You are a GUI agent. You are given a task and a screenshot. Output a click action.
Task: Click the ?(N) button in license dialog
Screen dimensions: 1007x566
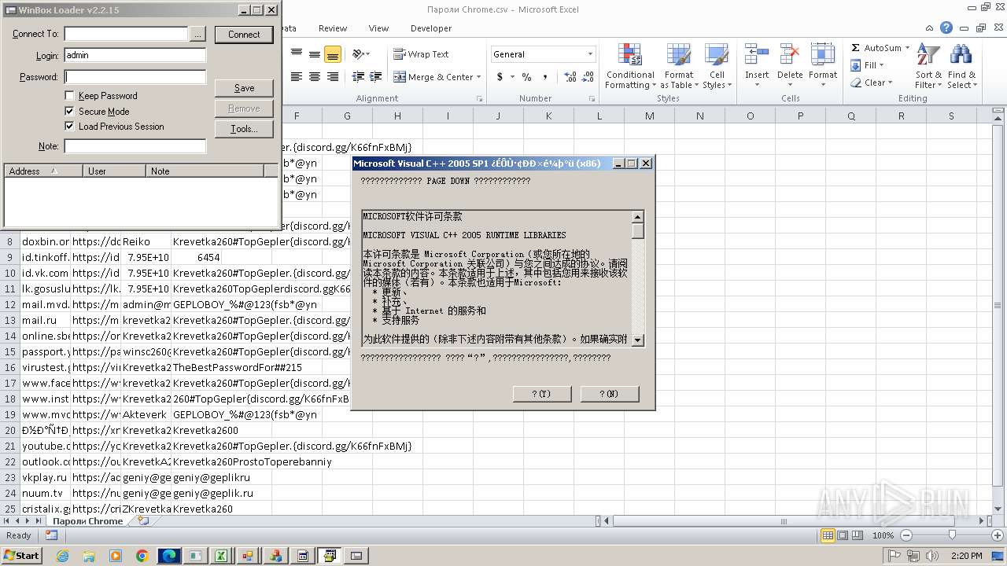tap(610, 393)
